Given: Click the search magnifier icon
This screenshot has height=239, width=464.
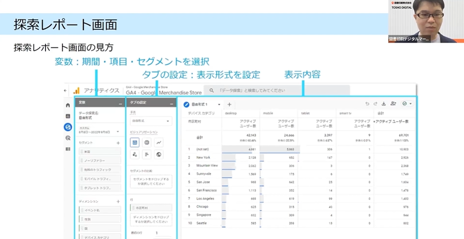Looking at the screenshot, I should pyautogui.click(x=212, y=90).
